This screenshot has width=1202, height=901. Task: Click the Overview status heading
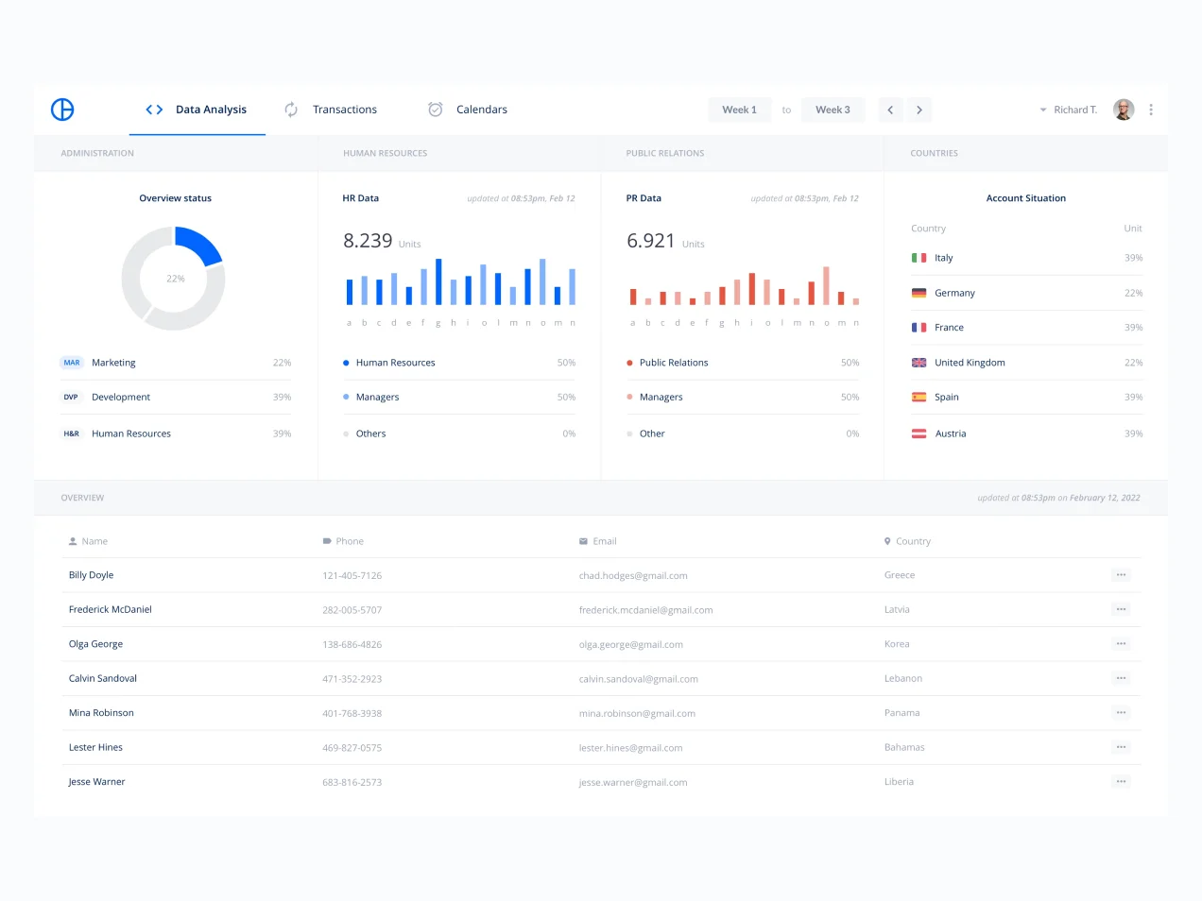(x=176, y=198)
